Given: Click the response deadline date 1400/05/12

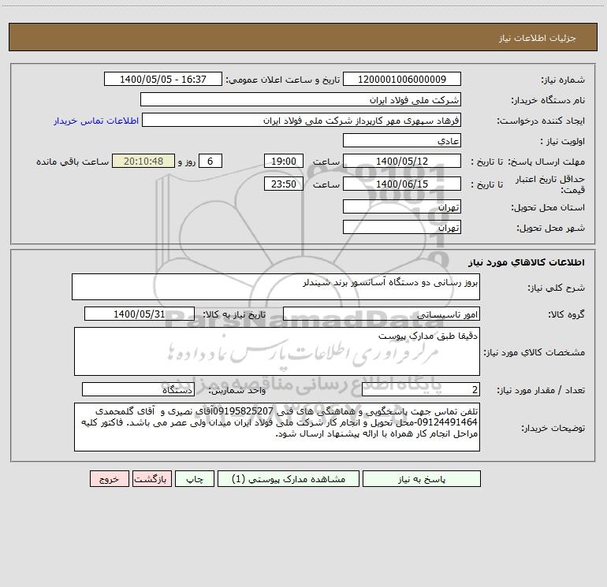Looking at the screenshot, I should [x=402, y=161].
